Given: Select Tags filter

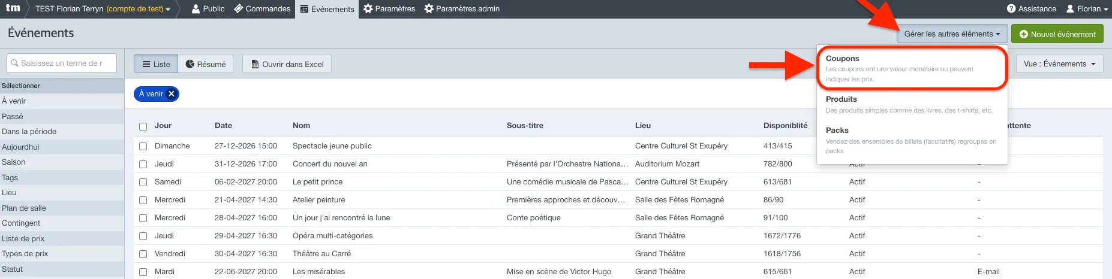Looking at the screenshot, I should pos(62,177).
